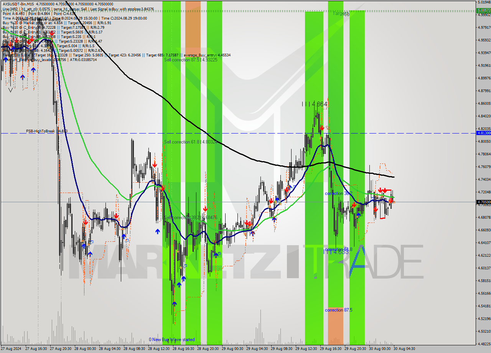Viewport: 491px width, 353px height.
Task: Click the 4.50210 price axis value
Action: coord(484,331)
